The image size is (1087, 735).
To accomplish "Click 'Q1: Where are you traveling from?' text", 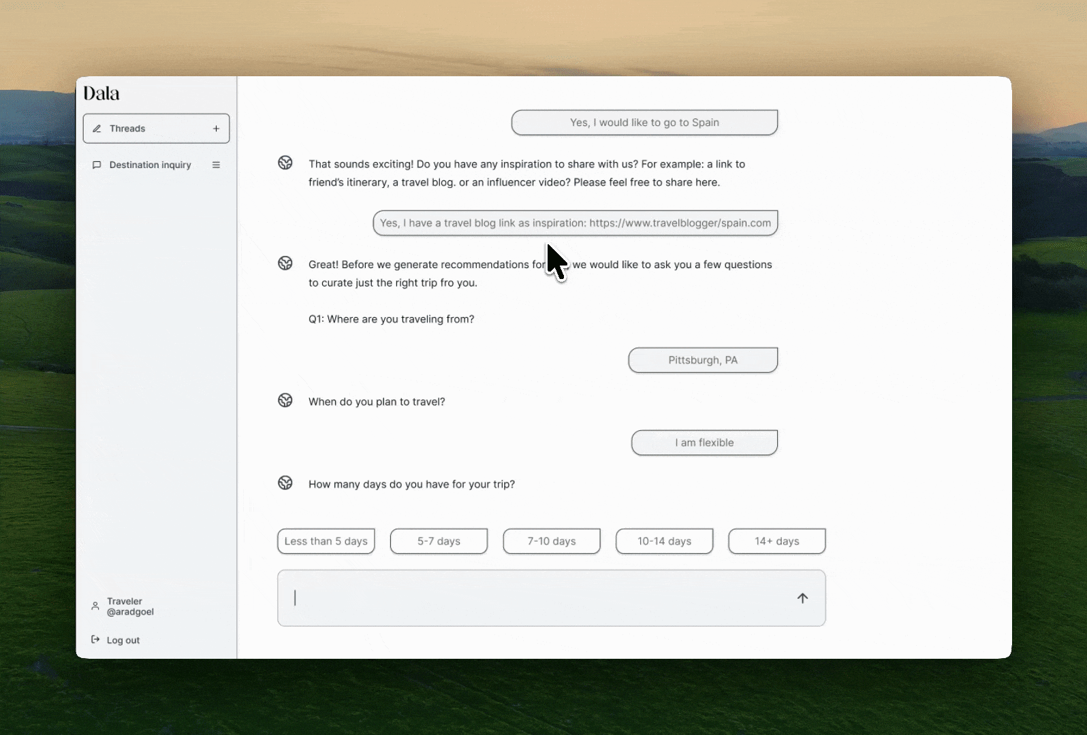I will coord(391,319).
